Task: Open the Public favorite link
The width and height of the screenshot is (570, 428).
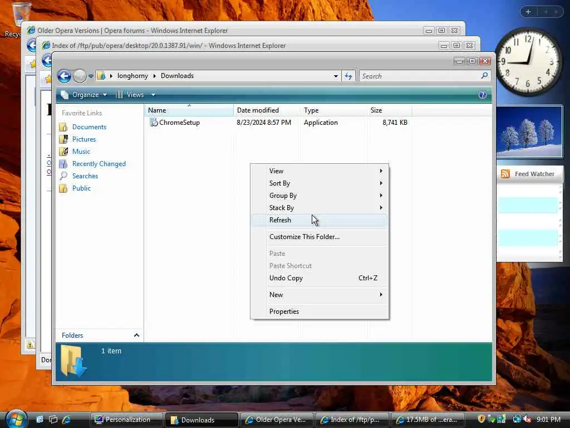Action: 81,188
